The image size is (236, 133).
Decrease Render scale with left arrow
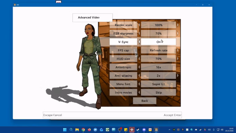[139, 25]
